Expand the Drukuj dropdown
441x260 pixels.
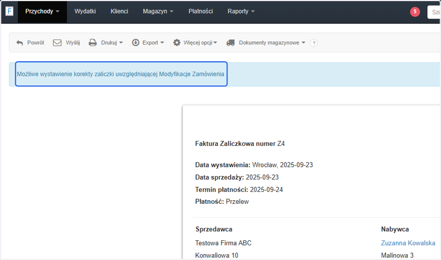(112, 43)
